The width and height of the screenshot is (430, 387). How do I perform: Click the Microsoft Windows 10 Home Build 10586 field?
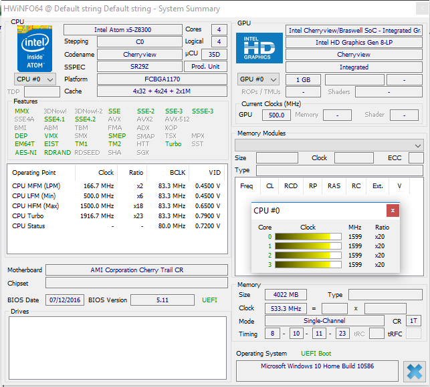coord(317,371)
